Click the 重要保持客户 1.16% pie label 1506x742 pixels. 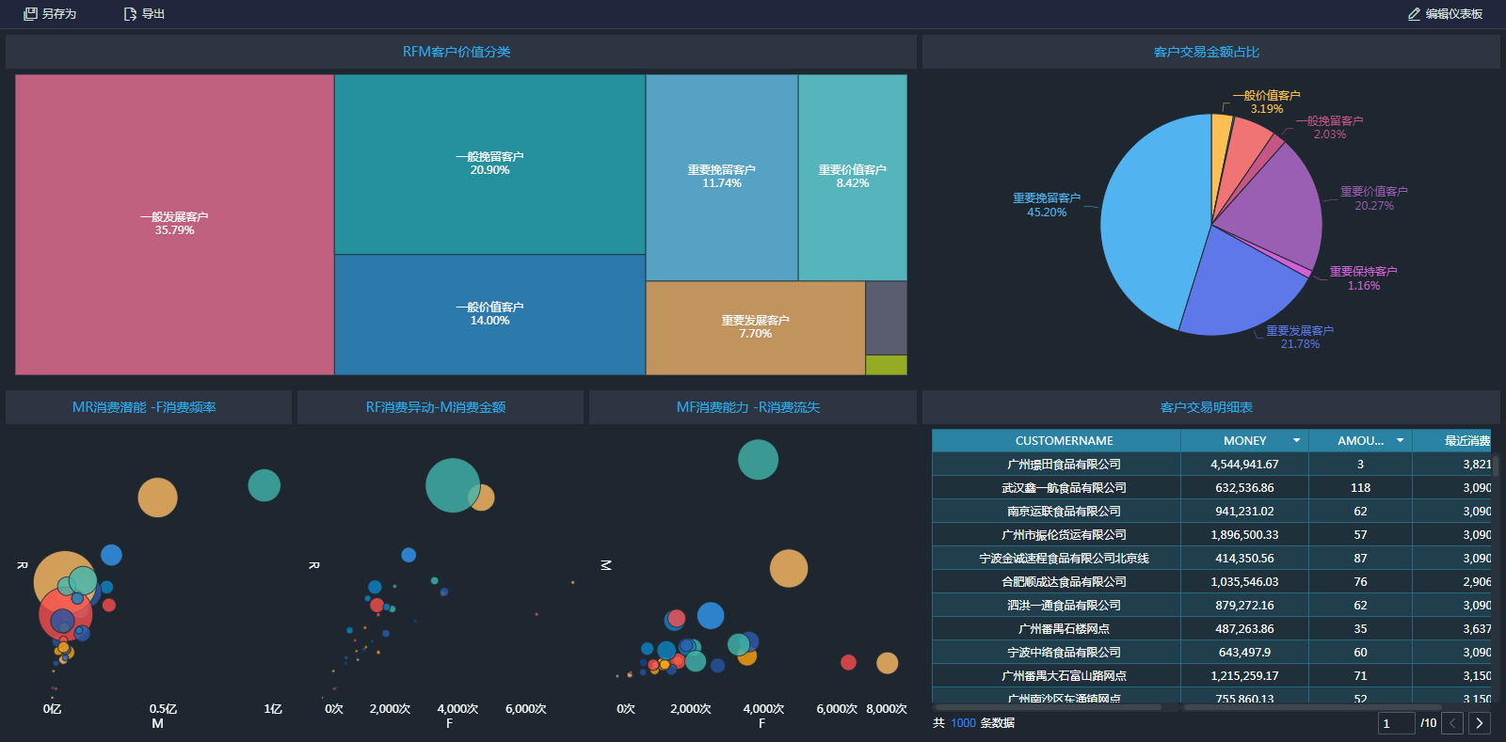1363,278
